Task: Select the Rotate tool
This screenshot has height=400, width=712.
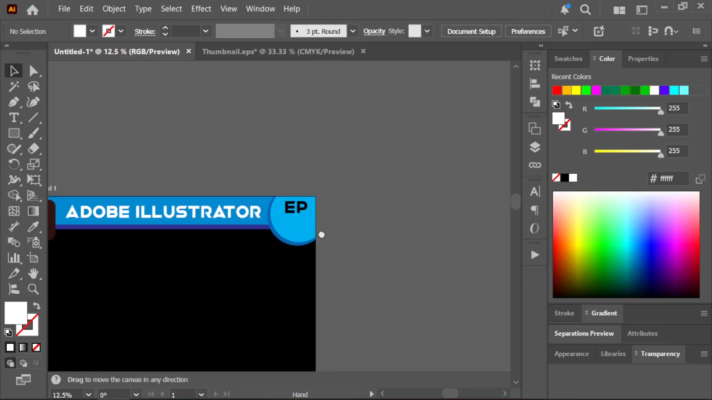Action: [x=14, y=164]
